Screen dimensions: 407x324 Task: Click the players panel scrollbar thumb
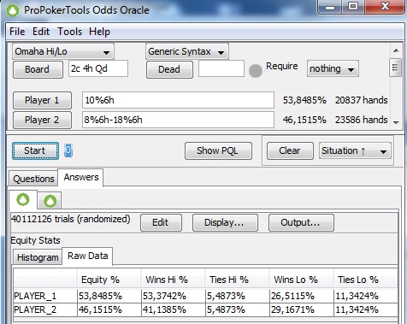[395, 68]
